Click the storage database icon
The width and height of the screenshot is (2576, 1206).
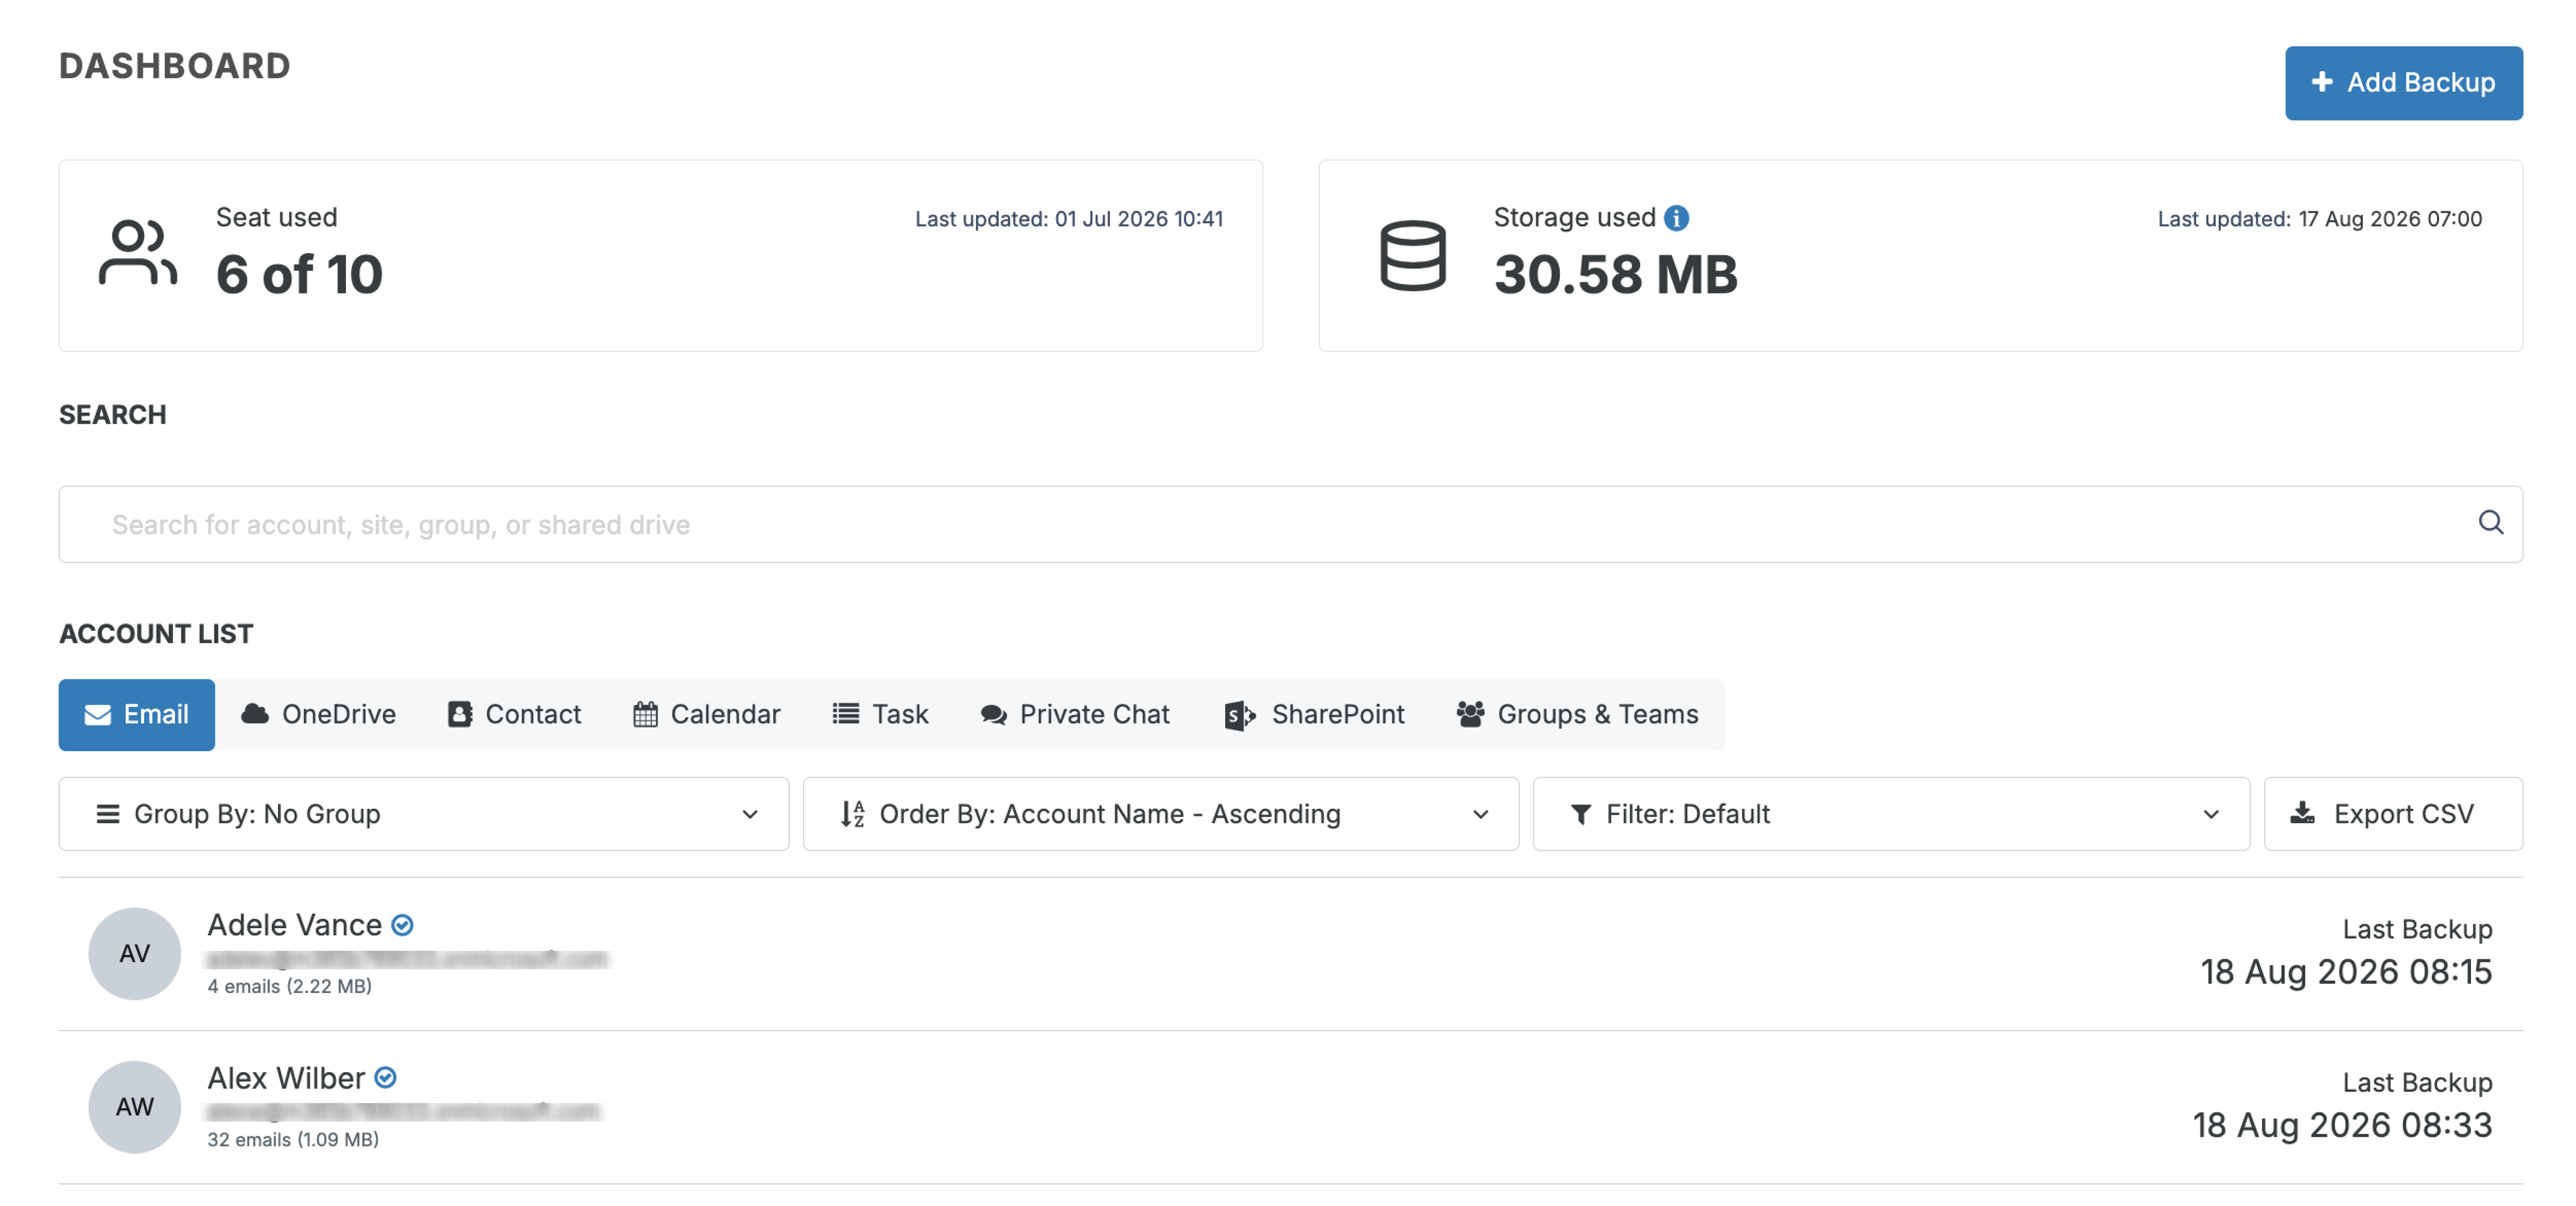[1412, 256]
